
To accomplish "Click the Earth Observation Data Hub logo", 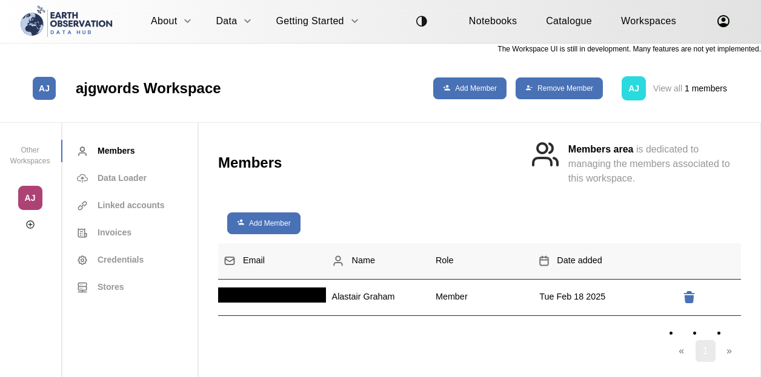I will 66,22.
